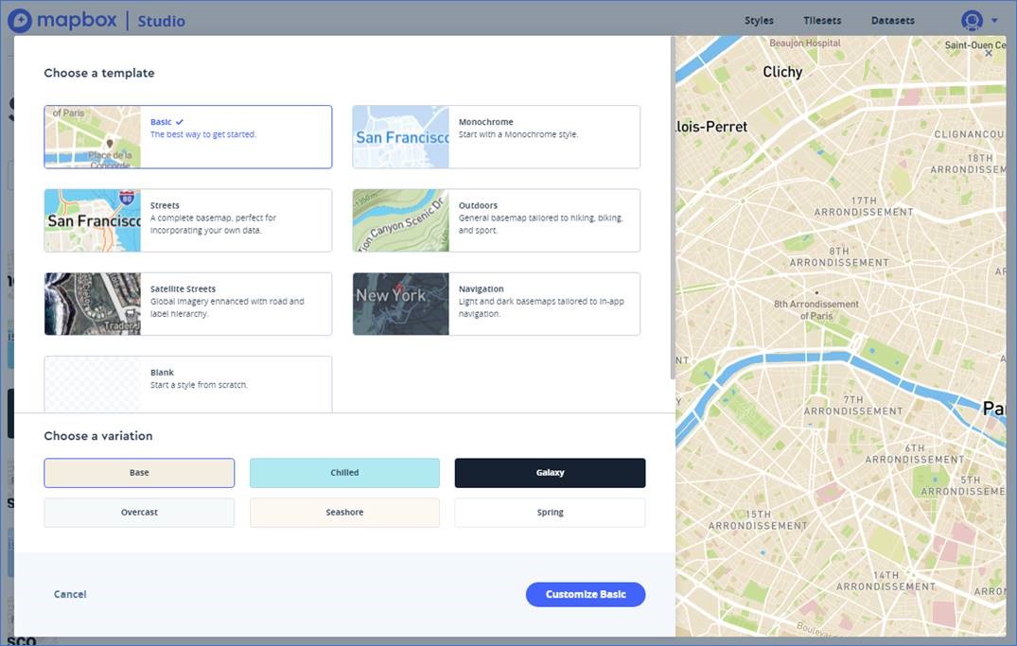Expand the account dropdown arrow
The width and height of the screenshot is (1017, 646).
coord(994,21)
